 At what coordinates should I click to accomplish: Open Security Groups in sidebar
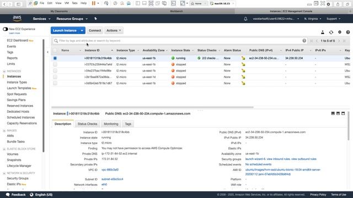18,178
